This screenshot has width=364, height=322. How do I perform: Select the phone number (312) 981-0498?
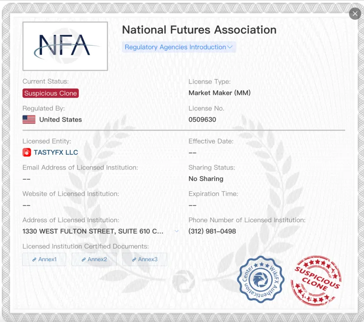coord(212,231)
